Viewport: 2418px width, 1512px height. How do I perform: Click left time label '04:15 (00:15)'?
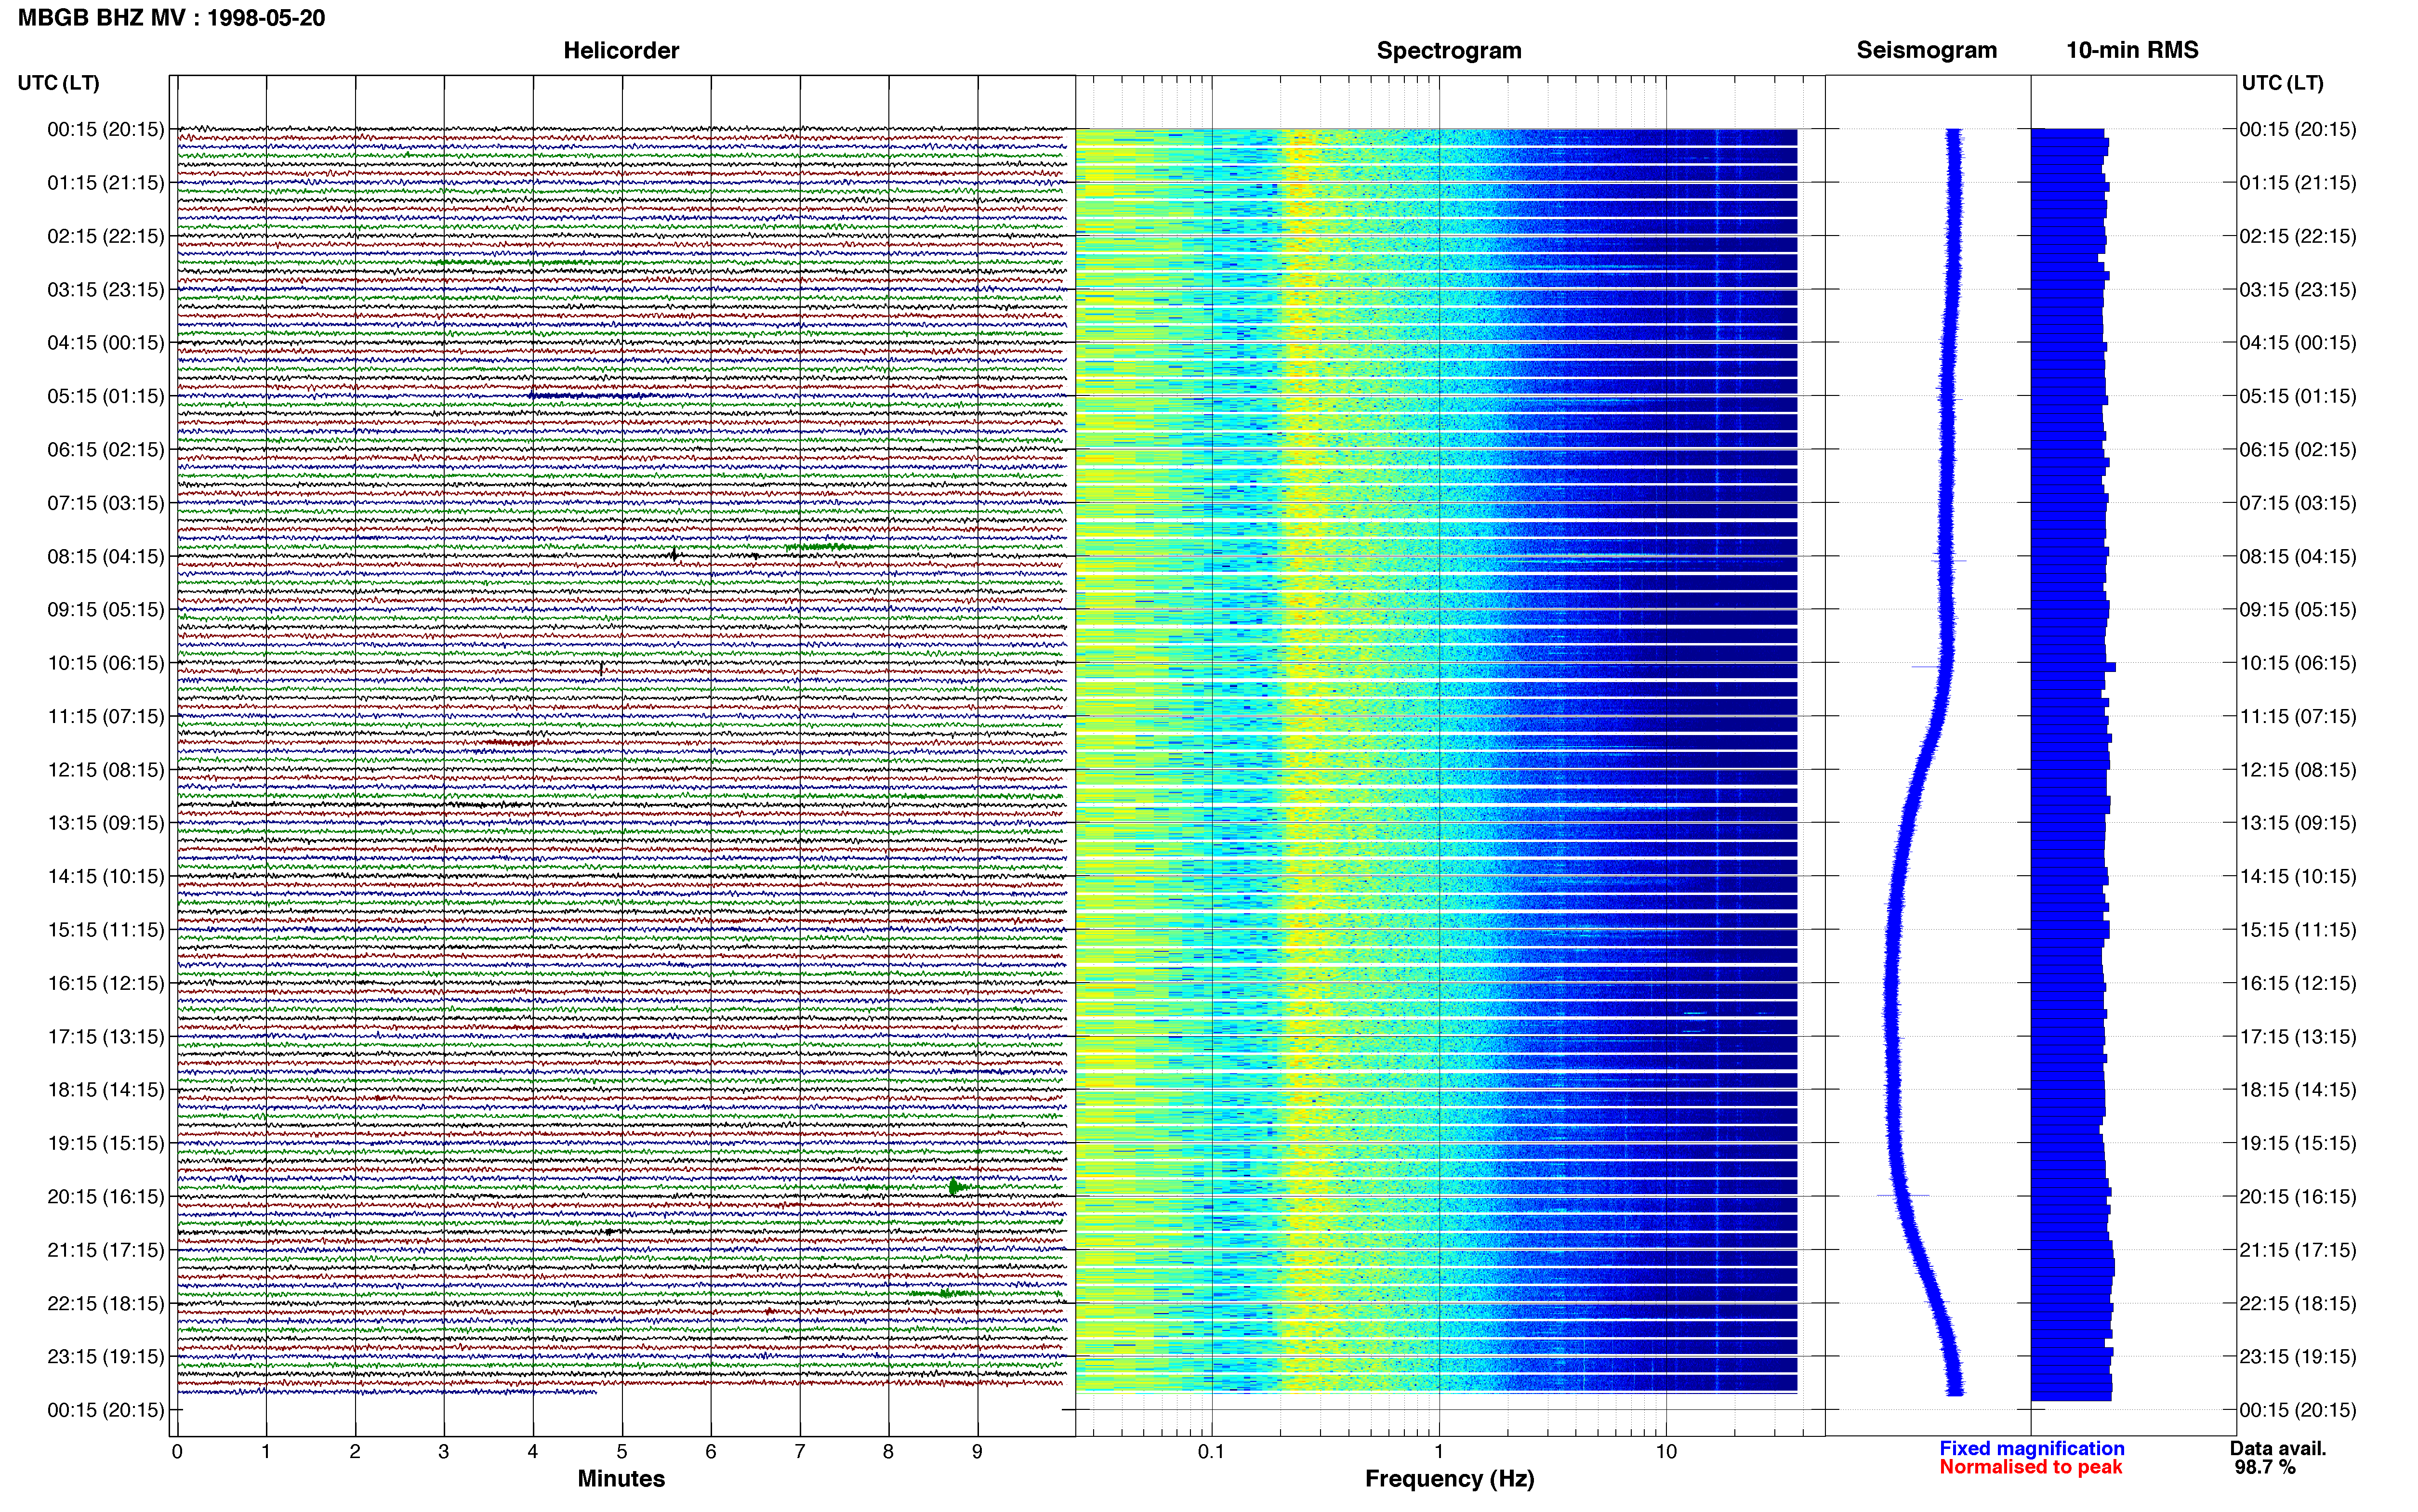tap(106, 343)
